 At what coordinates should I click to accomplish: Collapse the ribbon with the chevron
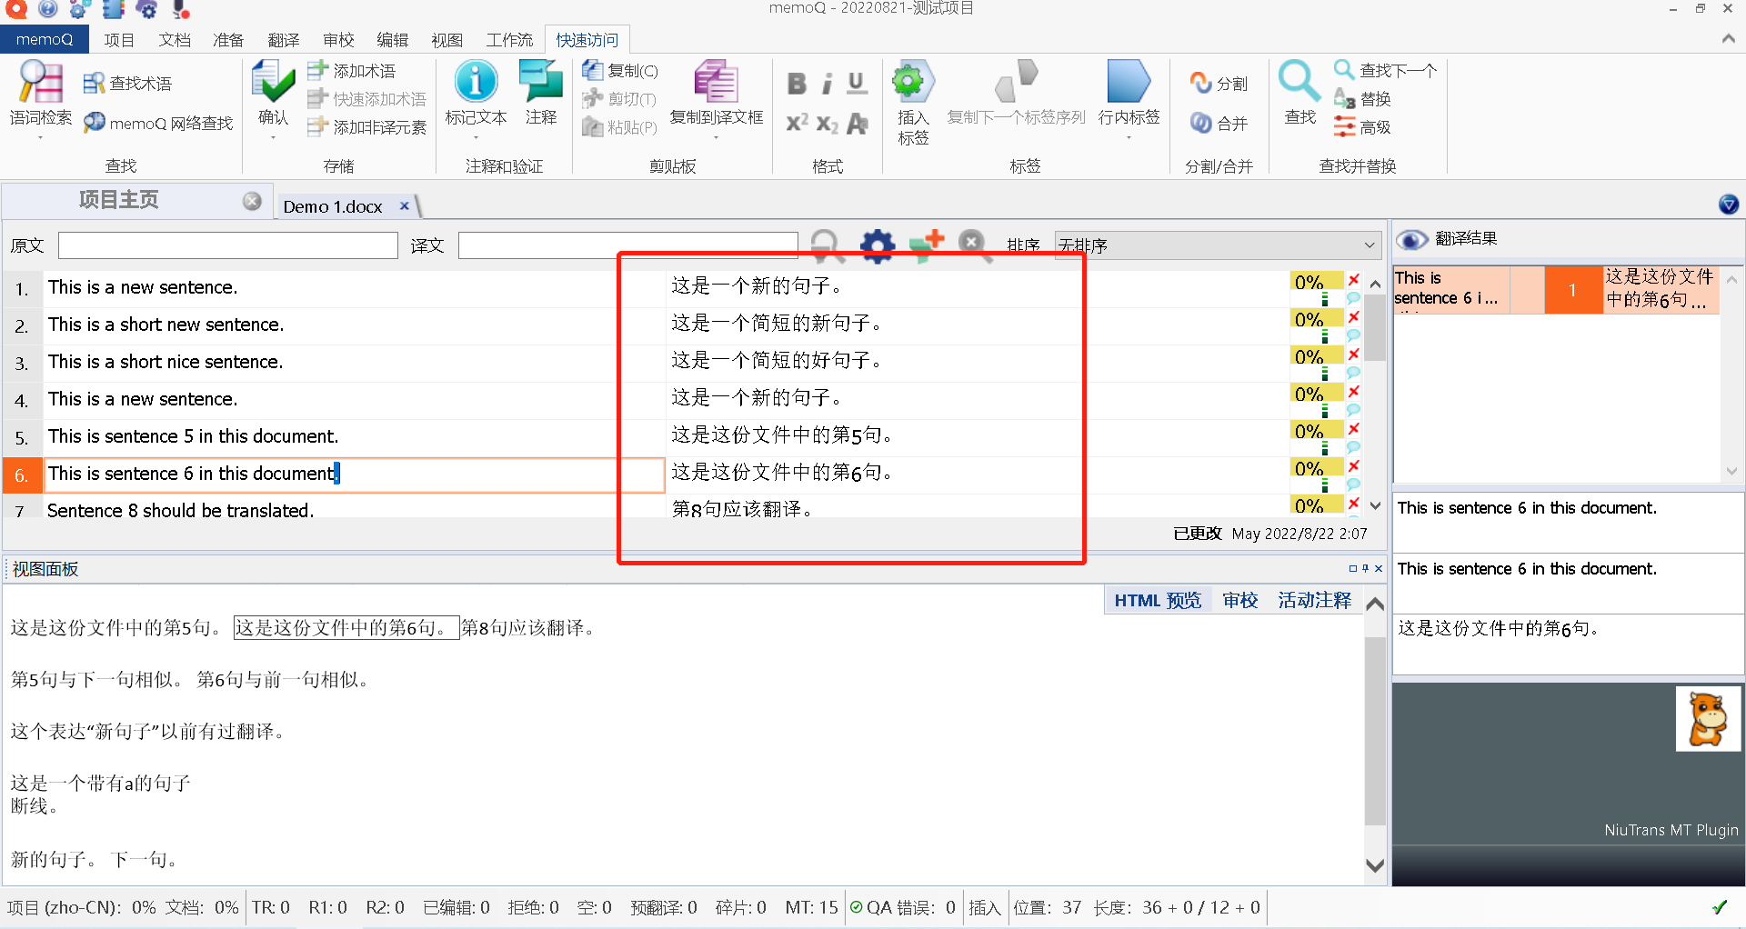coord(1728,39)
